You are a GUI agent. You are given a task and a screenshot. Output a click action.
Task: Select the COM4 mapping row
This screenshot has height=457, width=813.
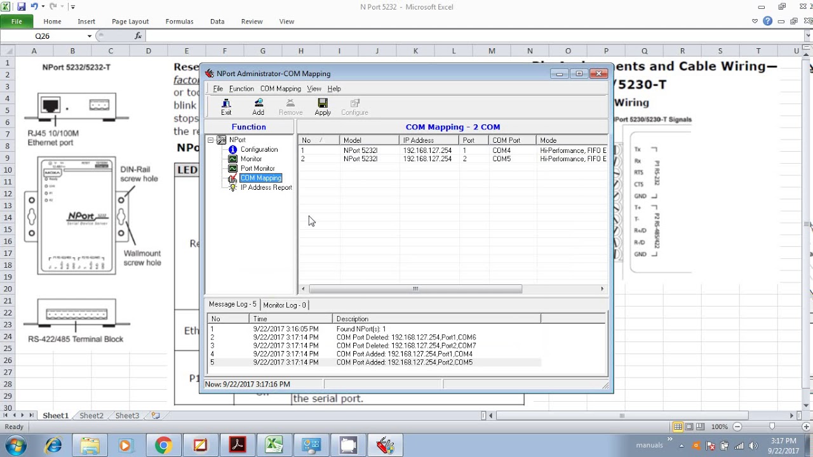click(453, 150)
